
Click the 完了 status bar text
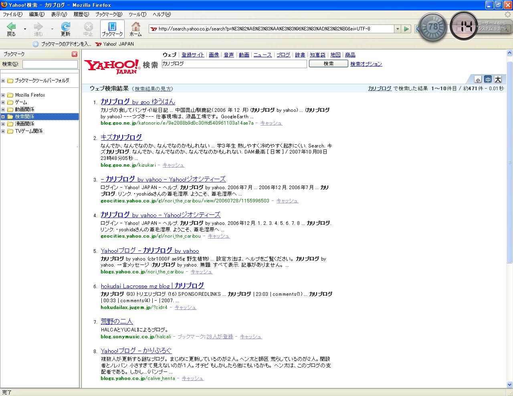(7, 392)
